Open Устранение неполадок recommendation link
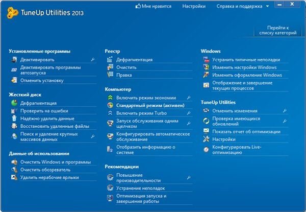306x212 pixels. click(141, 188)
